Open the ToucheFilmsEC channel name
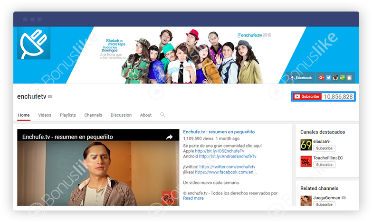Viewport: 372px width, 222px height. 328,158
